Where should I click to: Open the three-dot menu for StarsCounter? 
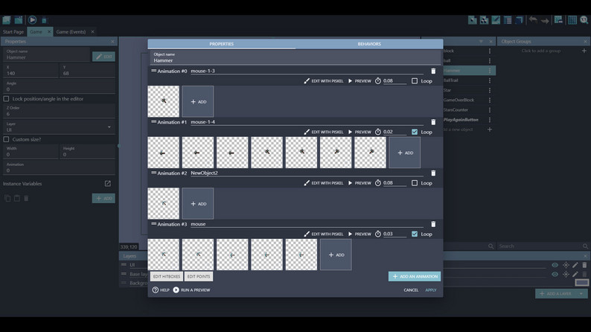(490, 110)
